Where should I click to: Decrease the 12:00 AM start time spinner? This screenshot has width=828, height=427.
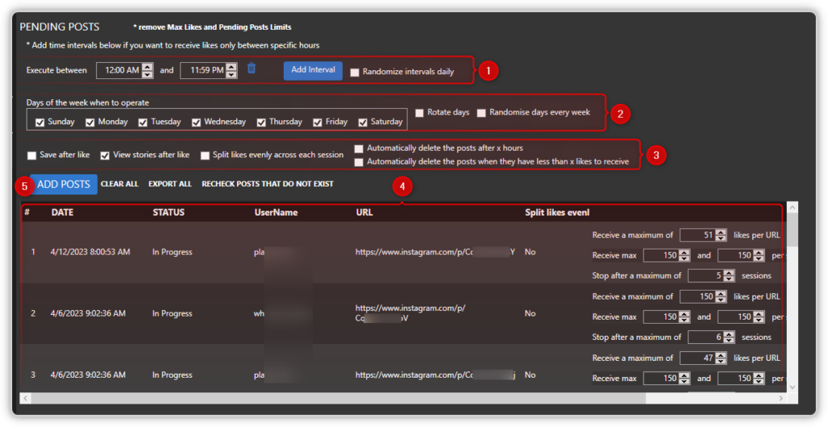148,74
